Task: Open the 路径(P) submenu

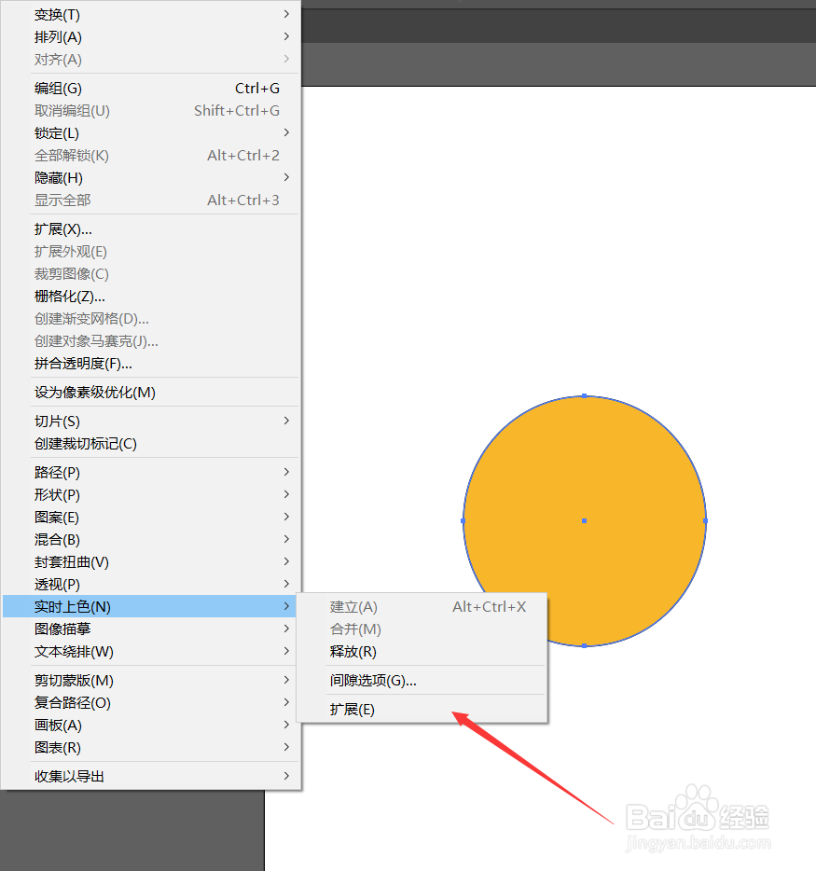Action: point(151,472)
